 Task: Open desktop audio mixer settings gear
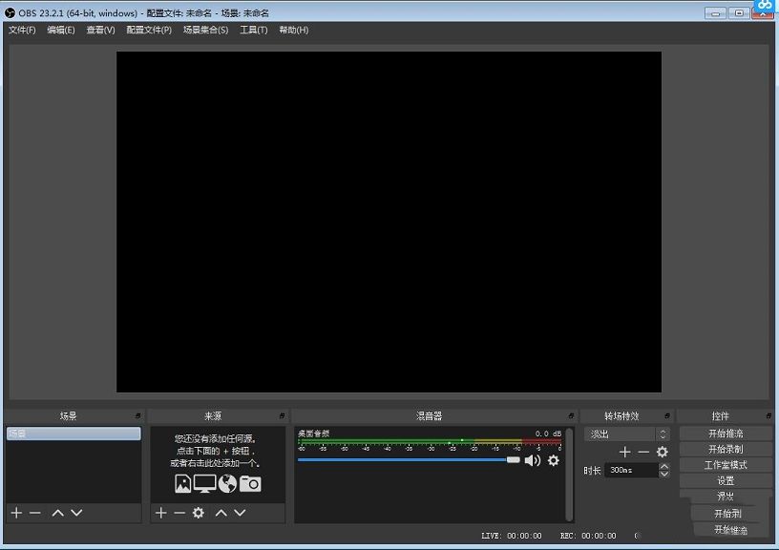pos(553,460)
